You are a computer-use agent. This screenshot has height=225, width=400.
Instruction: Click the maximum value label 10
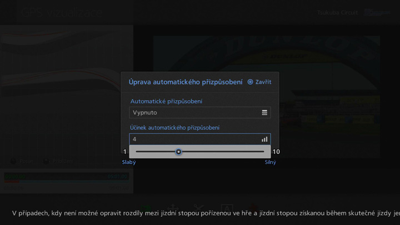click(276, 152)
